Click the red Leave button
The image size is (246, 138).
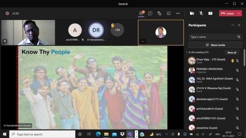pos(227,14)
